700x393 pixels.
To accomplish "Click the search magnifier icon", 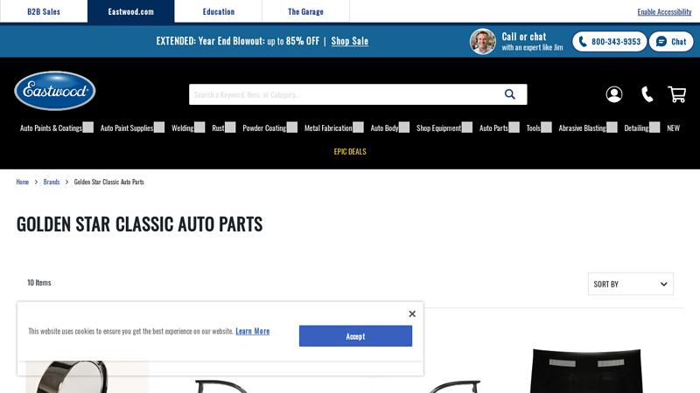I will pos(510,94).
